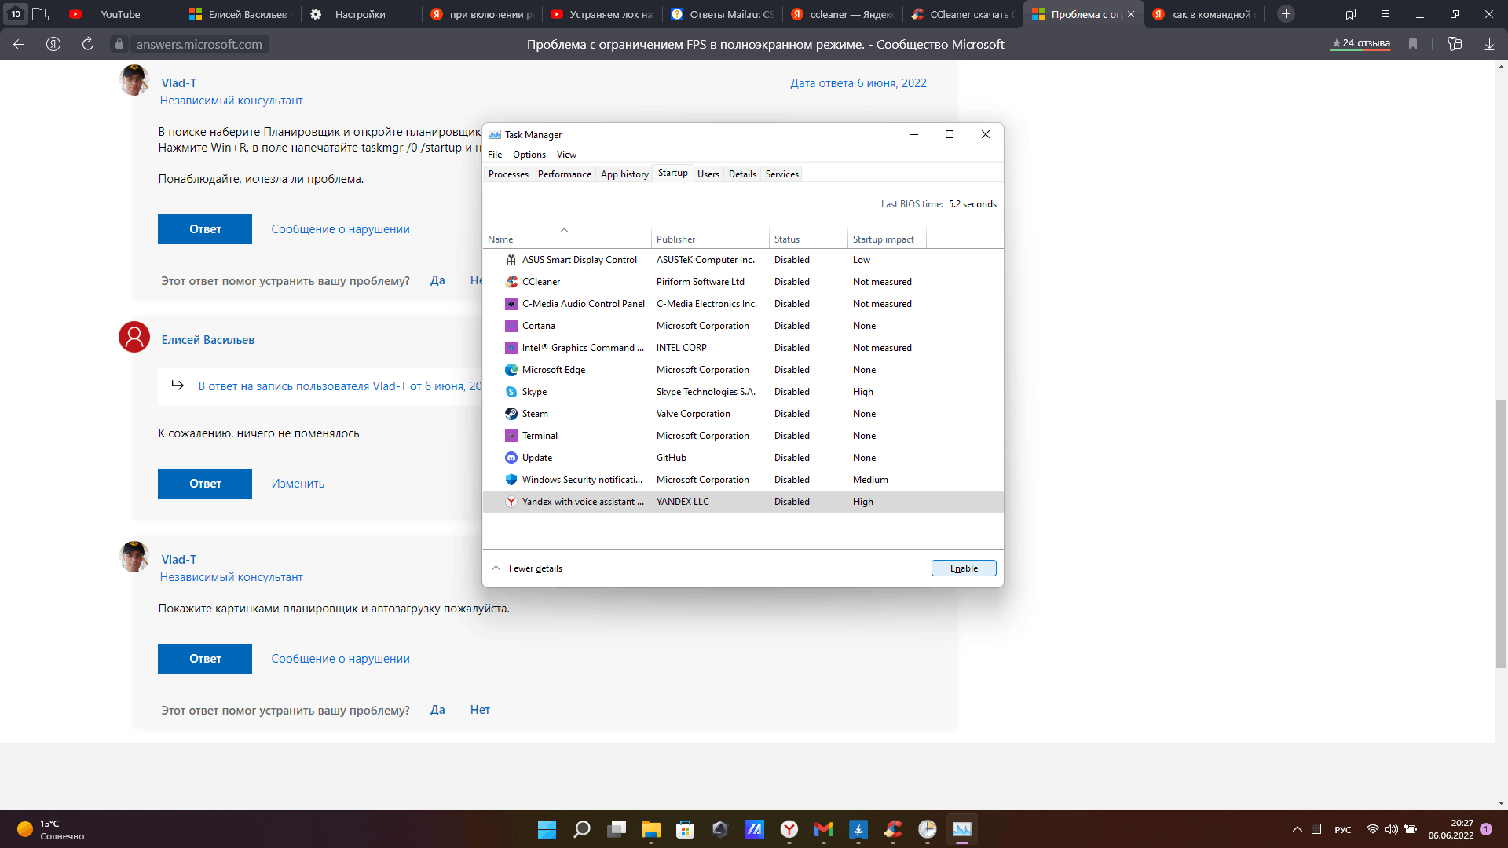Switch to the App history tab
The image size is (1508, 848).
point(624,174)
